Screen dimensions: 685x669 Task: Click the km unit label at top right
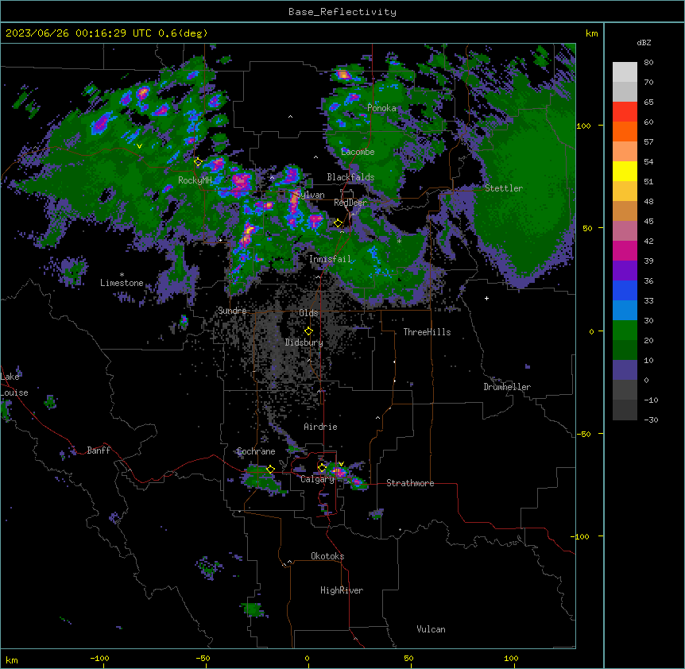(591, 33)
